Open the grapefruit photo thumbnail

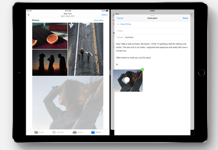click(50, 36)
